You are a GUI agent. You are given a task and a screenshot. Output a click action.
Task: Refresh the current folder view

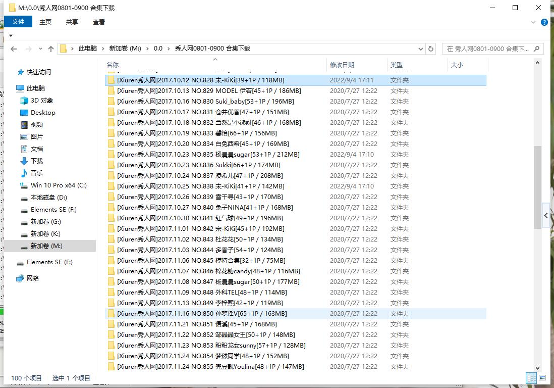[431, 49]
